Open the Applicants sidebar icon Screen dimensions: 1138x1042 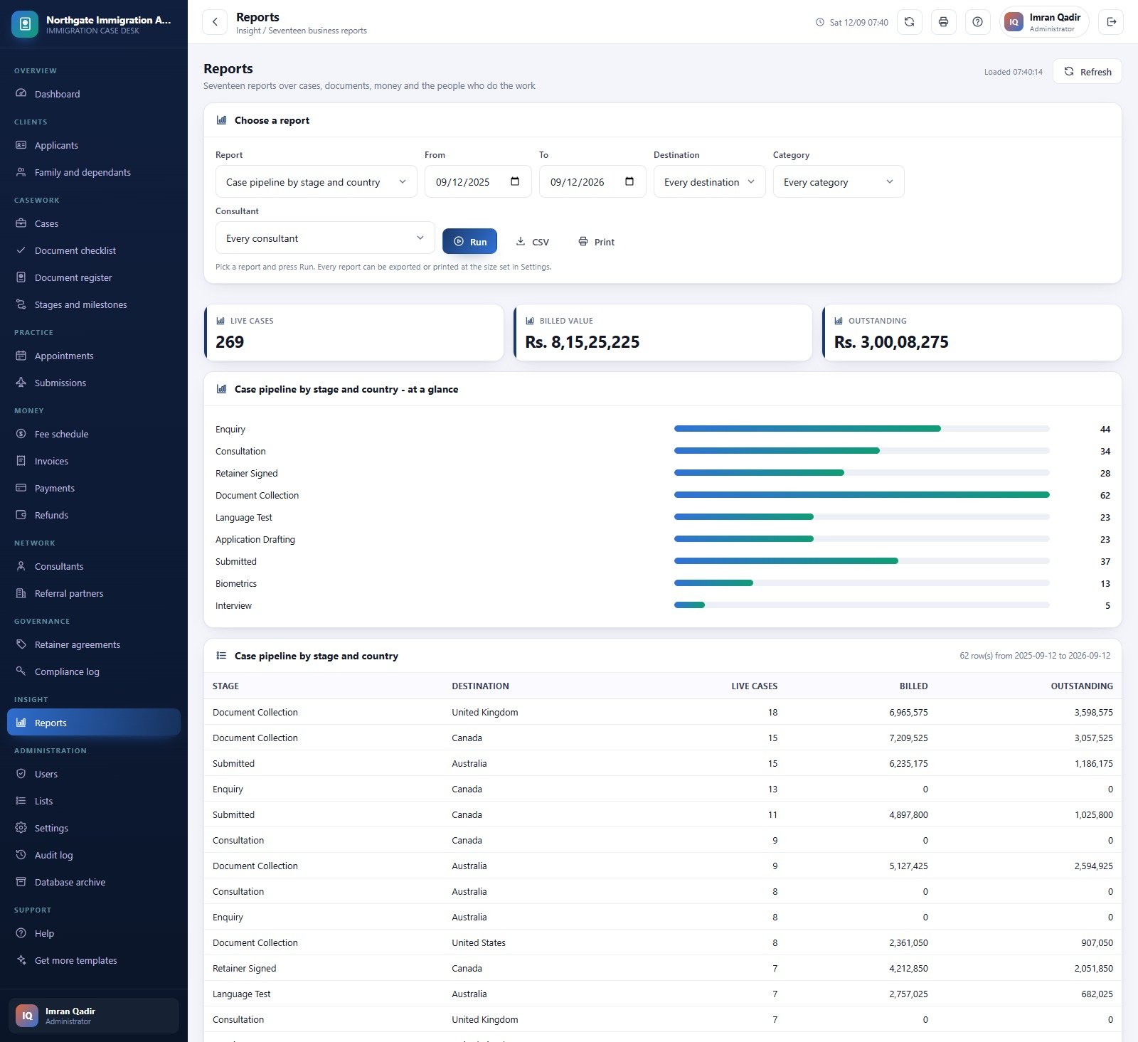(x=21, y=145)
